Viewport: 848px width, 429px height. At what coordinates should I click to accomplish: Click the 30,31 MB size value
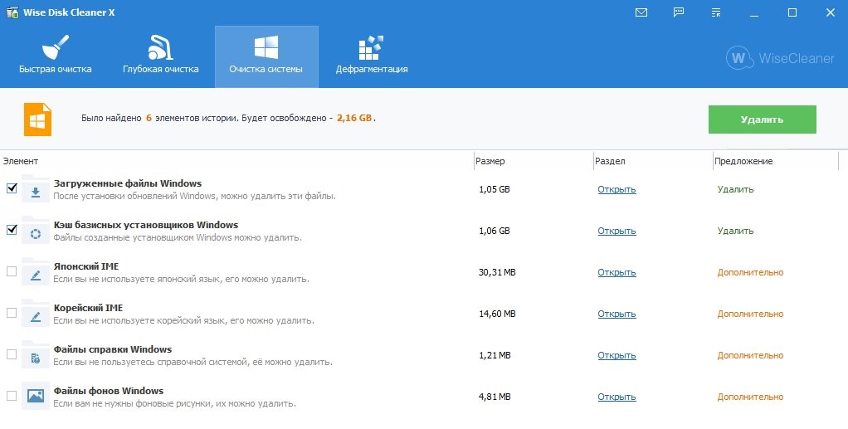click(497, 273)
